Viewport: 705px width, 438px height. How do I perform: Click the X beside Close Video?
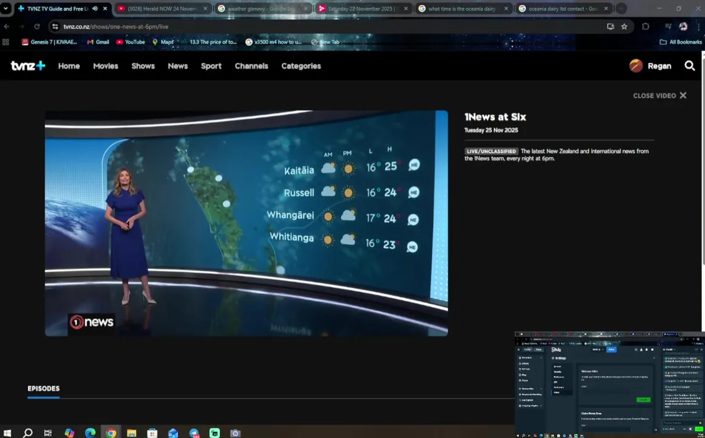pyautogui.click(x=683, y=96)
